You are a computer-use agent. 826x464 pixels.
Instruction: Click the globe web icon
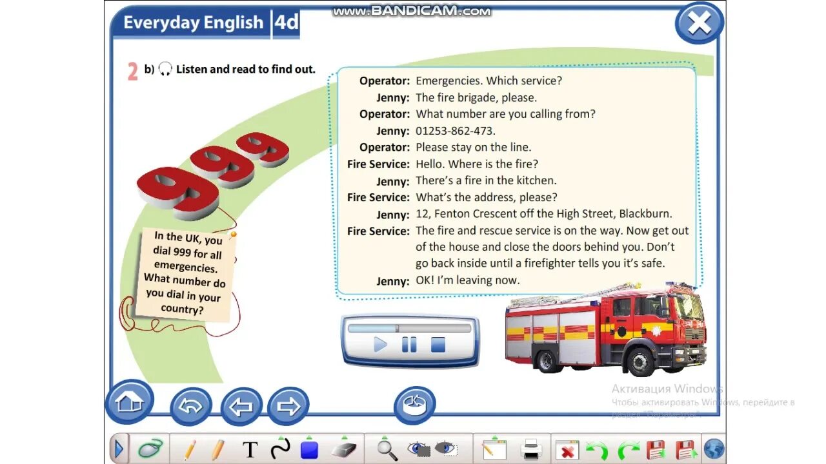[x=714, y=449]
